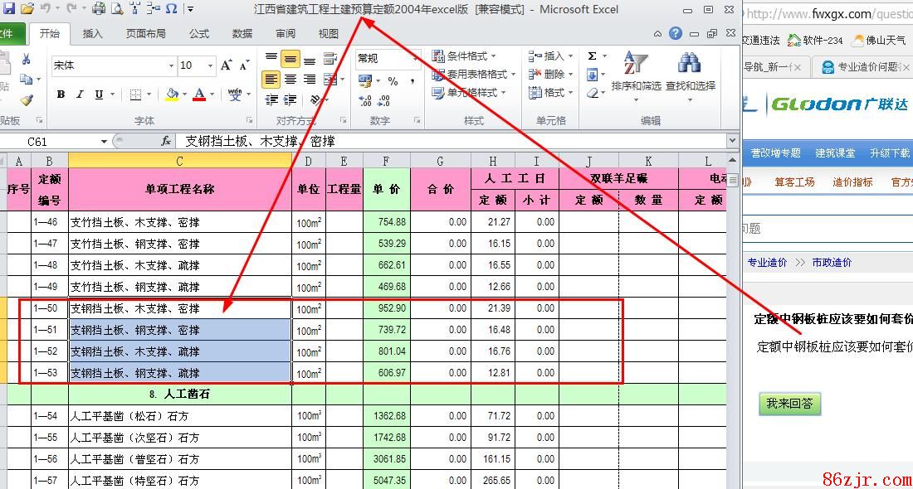Open the 市政造价 breadcrumb link
Image resolution: width=913 pixels, height=489 pixels.
831,263
